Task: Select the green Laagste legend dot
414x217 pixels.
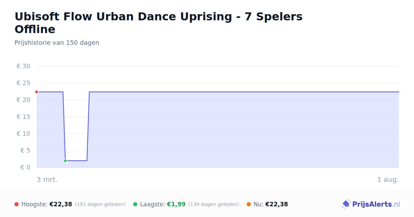Action: tap(135, 204)
